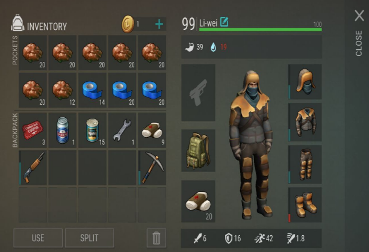Select the wrench item
This screenshot has width=369, height=252.
coord(122,131)
